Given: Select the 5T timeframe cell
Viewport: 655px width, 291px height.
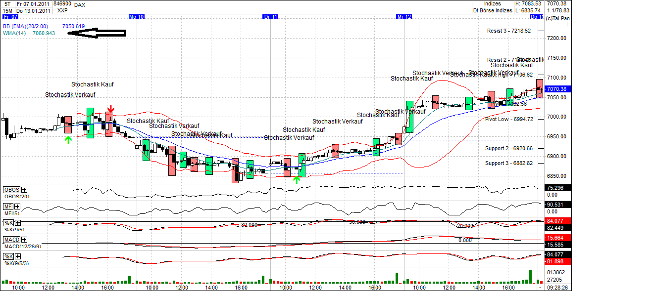Looking at the screenshot, I should click(x=7, y=3).
